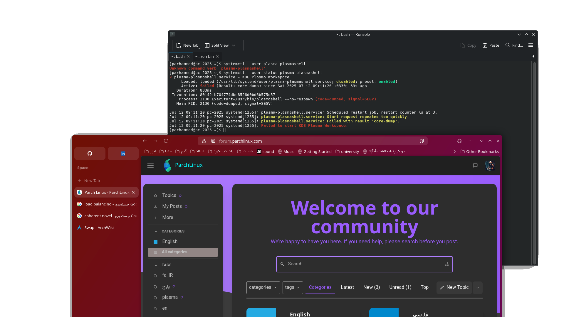The height and width of the screenshot is (317, 564).
Task: Reload the forum.parchlinux.com page
Action: 166,141
